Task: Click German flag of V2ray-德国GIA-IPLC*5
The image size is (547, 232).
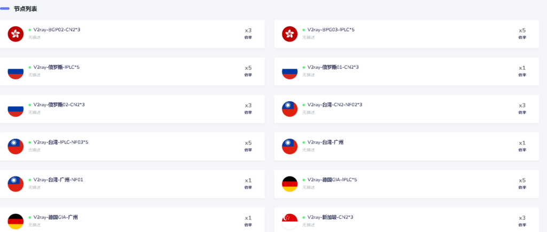Action: [x=290, y=184]
